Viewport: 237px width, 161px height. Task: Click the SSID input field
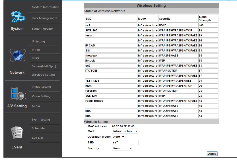(x=125, y=143)
